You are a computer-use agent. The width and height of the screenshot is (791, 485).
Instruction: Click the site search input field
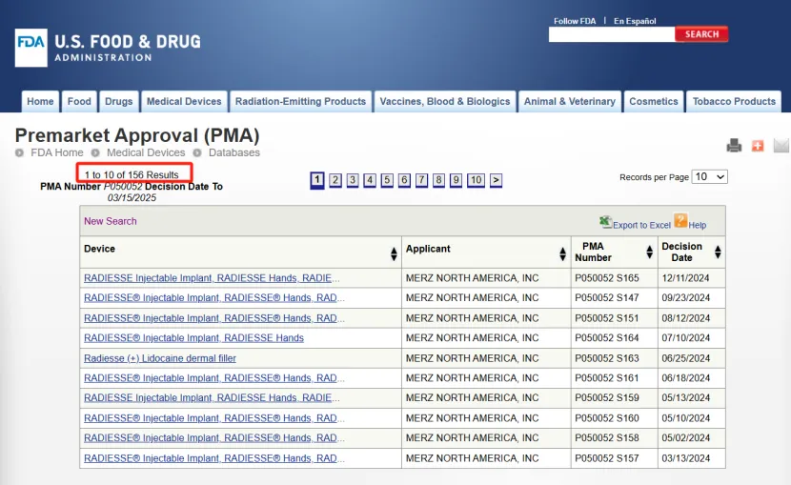pos(612,34)
